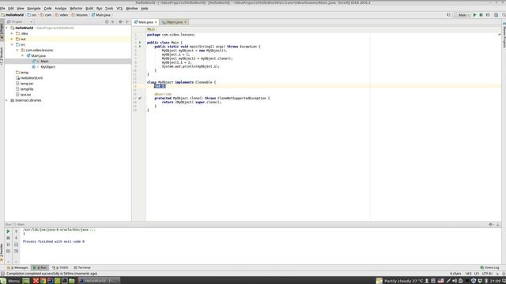Click the volume speaker icon in system tray
The height and width of the screenshot is (284, 506).
pyautogui.click(x=455, y=281)
